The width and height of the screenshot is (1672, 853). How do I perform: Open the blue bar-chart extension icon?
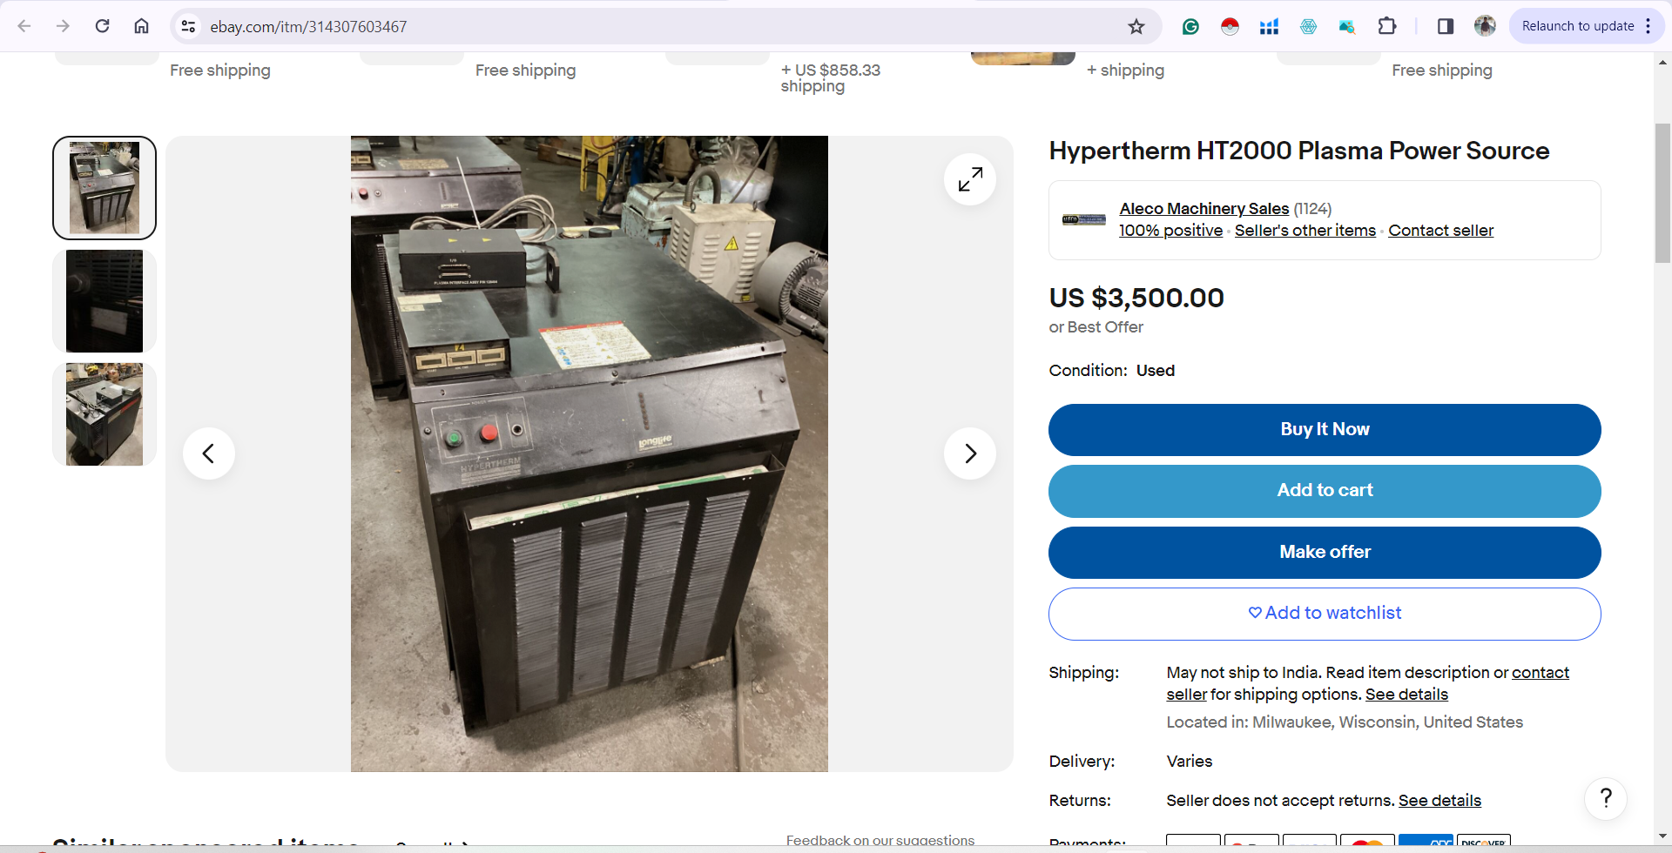[1269, 26]
